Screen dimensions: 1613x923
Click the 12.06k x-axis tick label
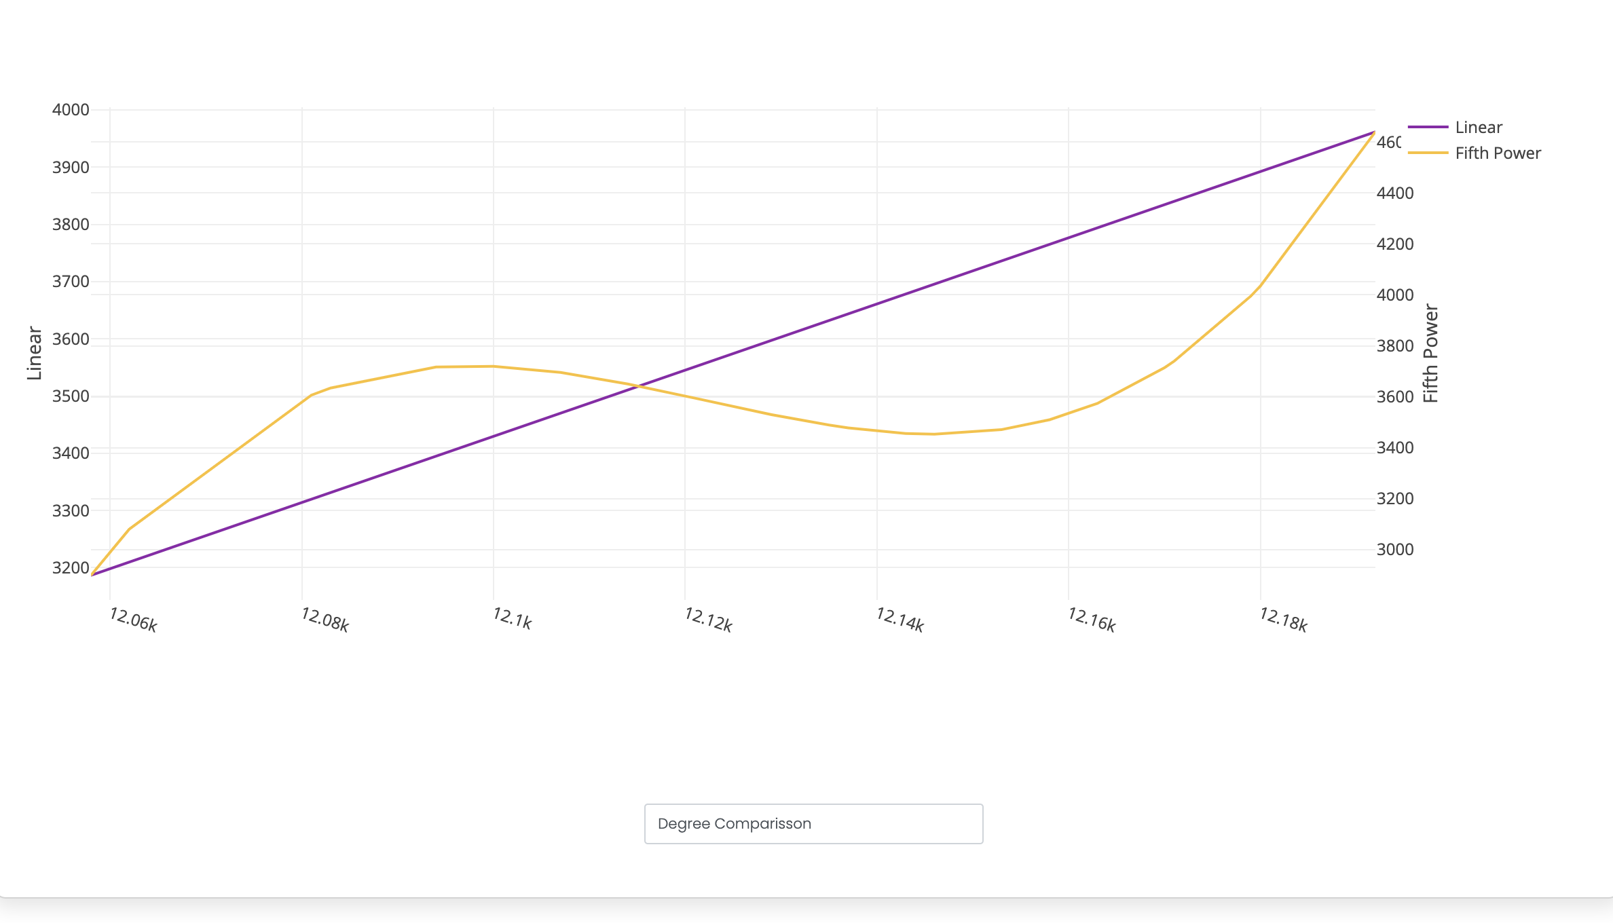click(x=133, y=620)
